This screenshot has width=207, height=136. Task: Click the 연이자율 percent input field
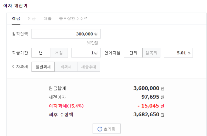point(178,53)
